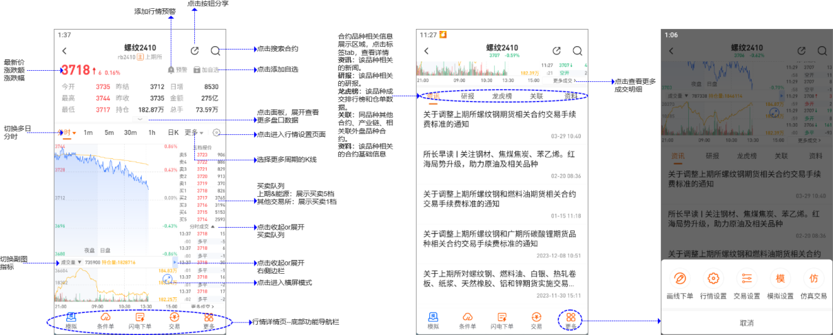Open the news item dated 01-15 11:18

502,204
